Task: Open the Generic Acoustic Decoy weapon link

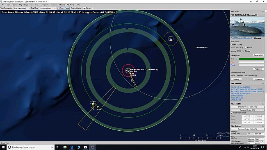Action: (241, 93)
